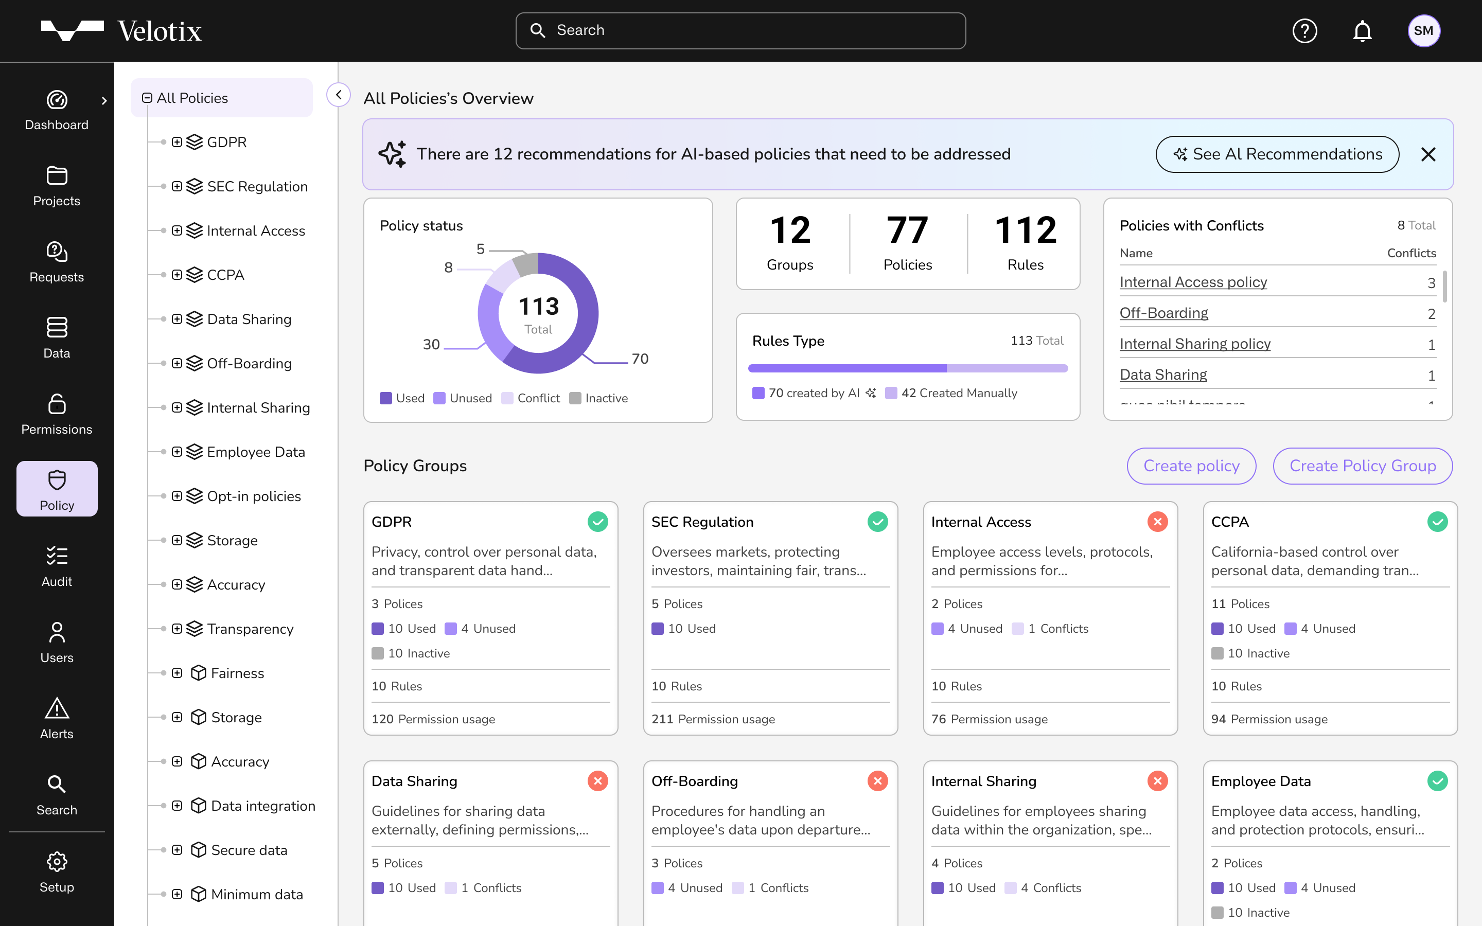
Task: Toggle the CCPA group's green status icon
Action: [x=1437, y=521]
